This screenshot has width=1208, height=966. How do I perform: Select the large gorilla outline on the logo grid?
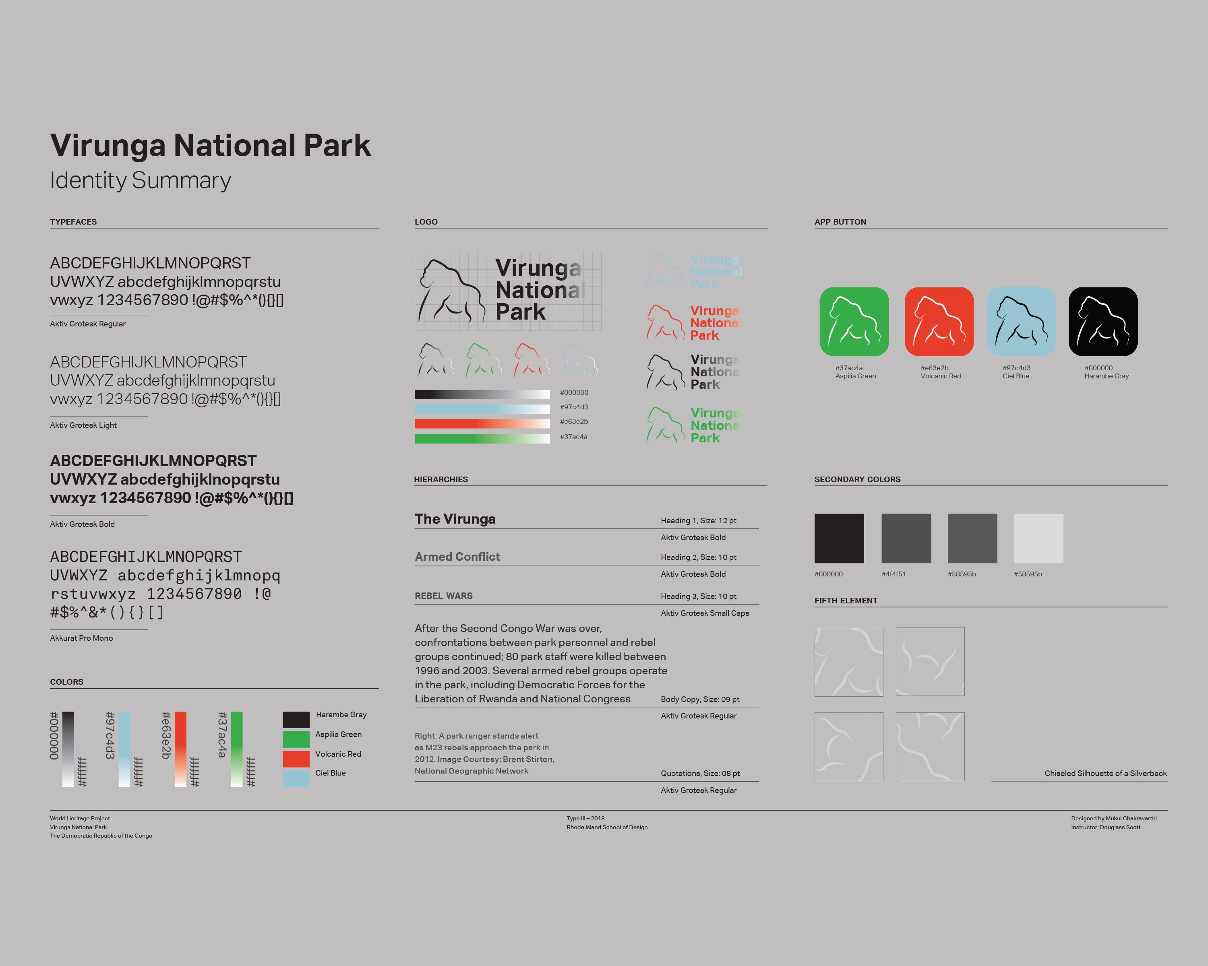452,291
